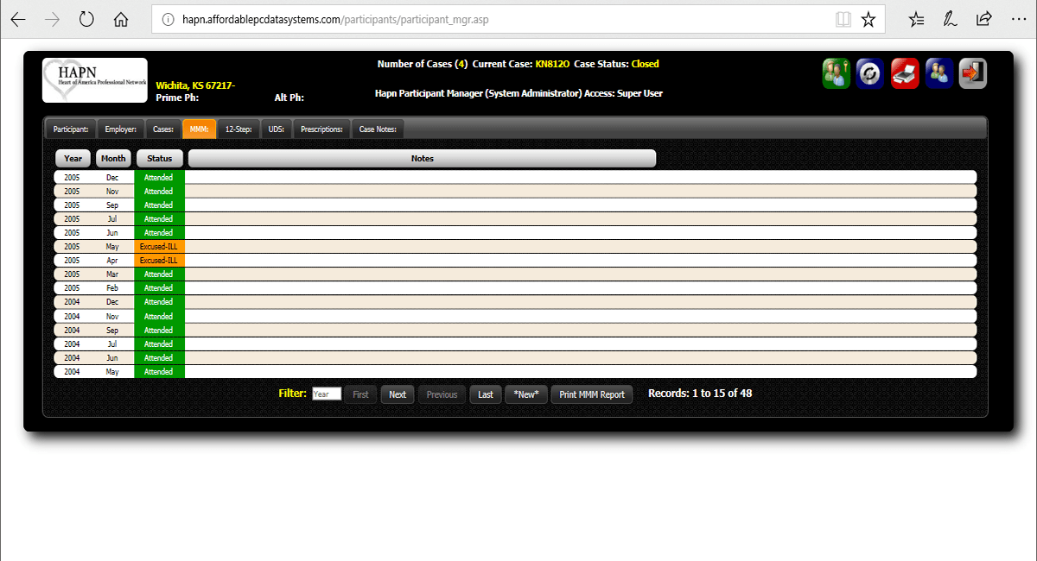Star this page in the address bar
1037x561 pixels.
point(868,18)
